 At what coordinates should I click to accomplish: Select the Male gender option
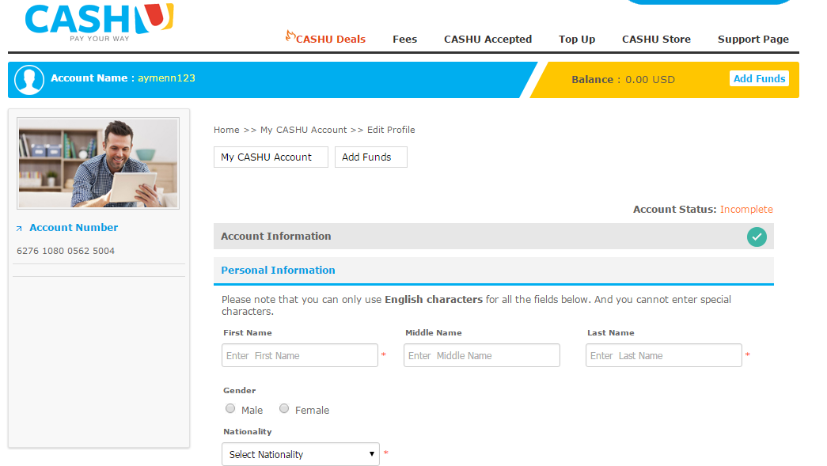[230, 408]
